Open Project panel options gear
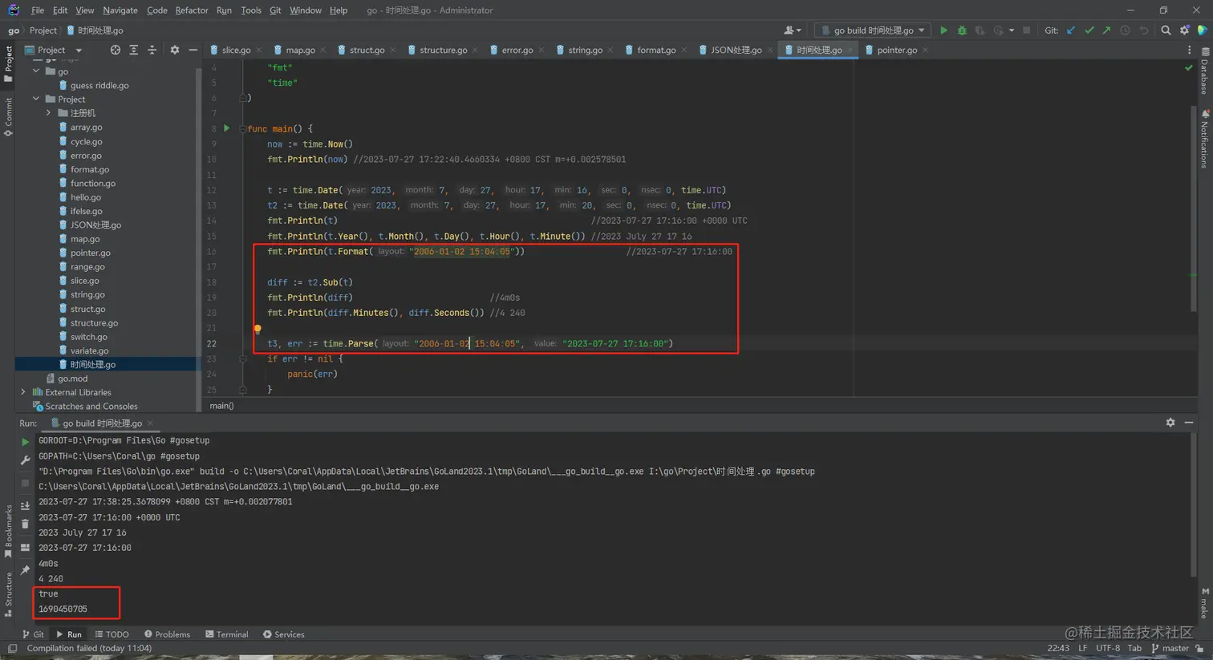Screen dimensions: 1213x660 point(175,50)
